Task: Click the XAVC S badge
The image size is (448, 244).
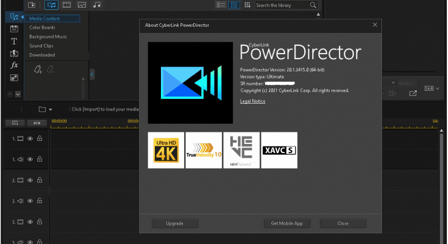Action: [x=279, y=150]
